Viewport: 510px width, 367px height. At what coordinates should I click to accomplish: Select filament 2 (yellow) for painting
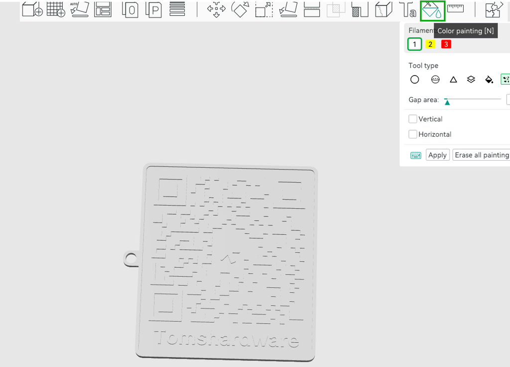pyautogui.click(x=430, y=44)
